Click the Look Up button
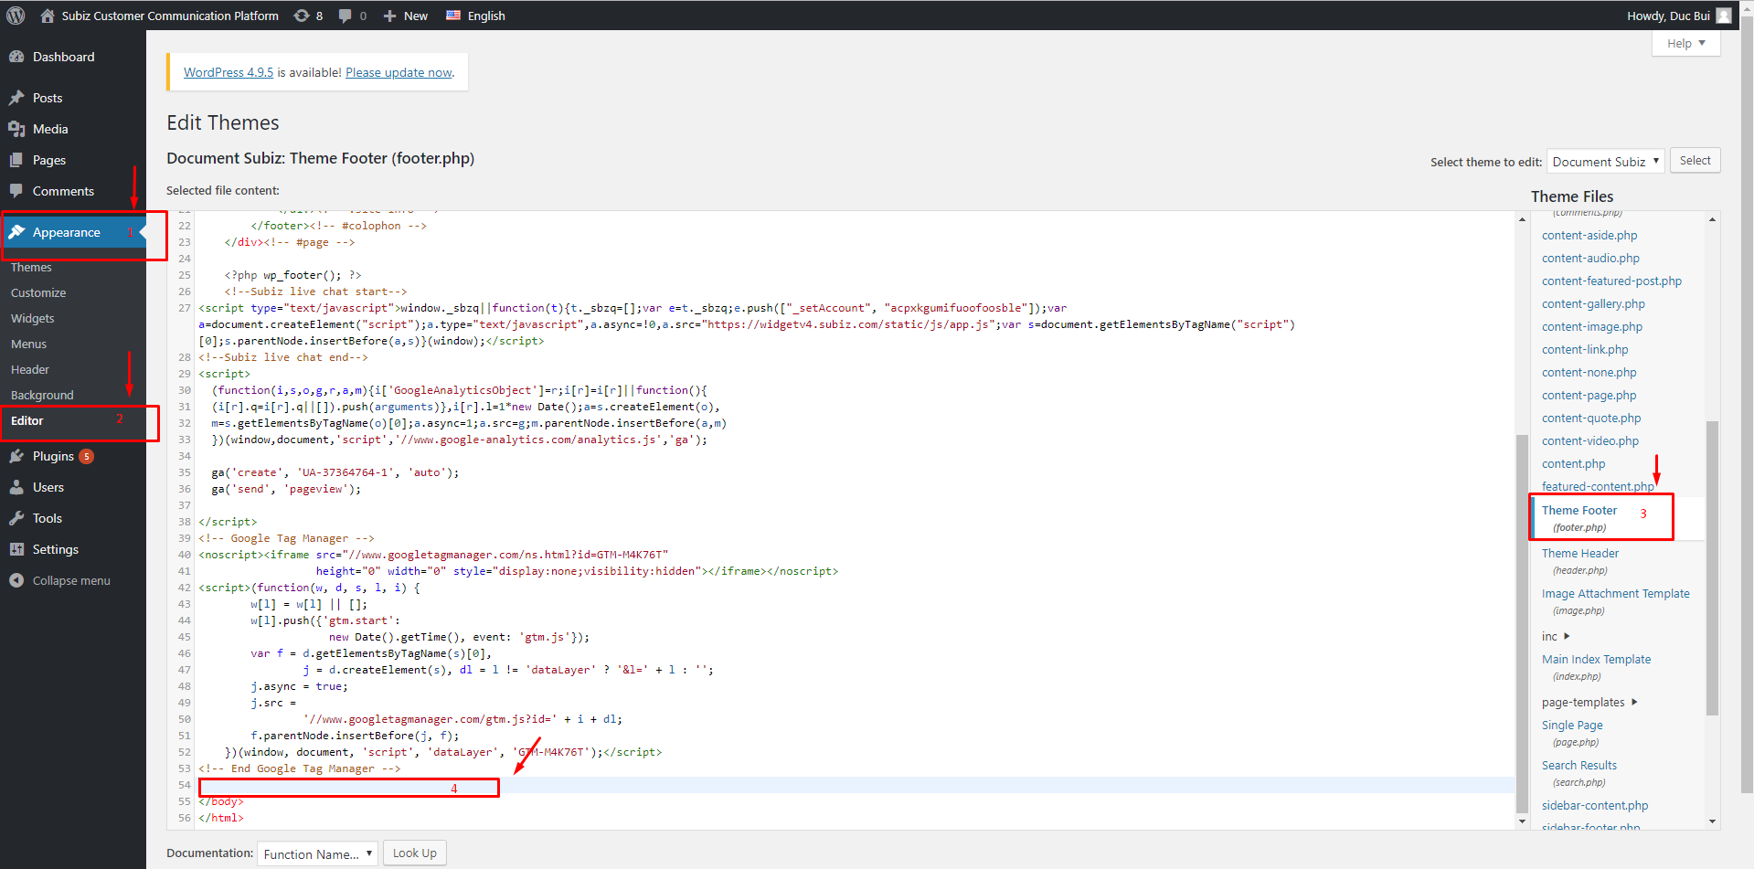This screenshot has height=869, width=1754. pyautogui.click(x=414, y=853)
